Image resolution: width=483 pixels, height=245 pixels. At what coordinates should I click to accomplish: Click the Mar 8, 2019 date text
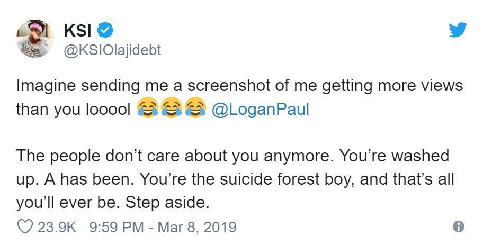click(196, 228)
